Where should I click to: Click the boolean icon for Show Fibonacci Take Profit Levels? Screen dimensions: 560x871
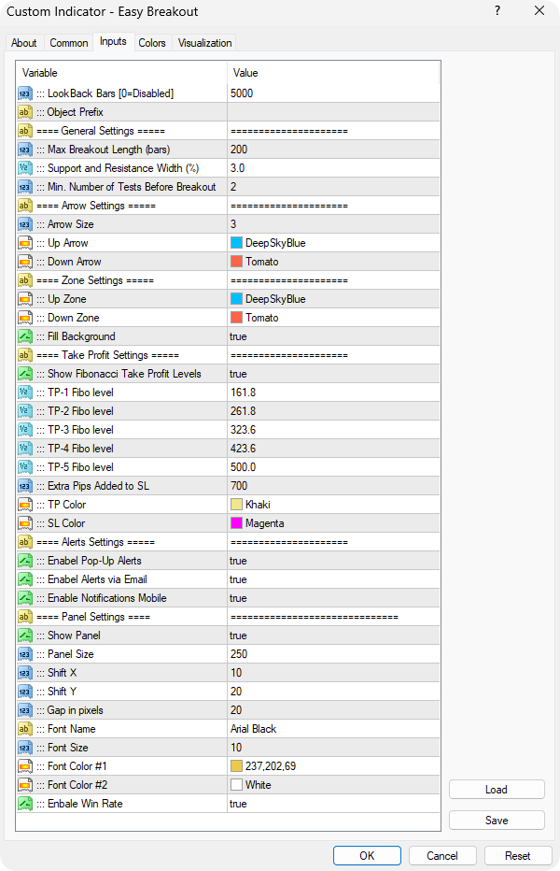pos(25,374)
